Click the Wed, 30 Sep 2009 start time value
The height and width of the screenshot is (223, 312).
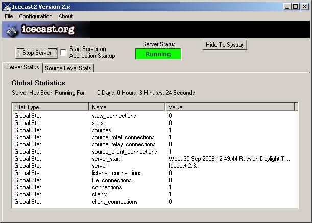[229, 159]
